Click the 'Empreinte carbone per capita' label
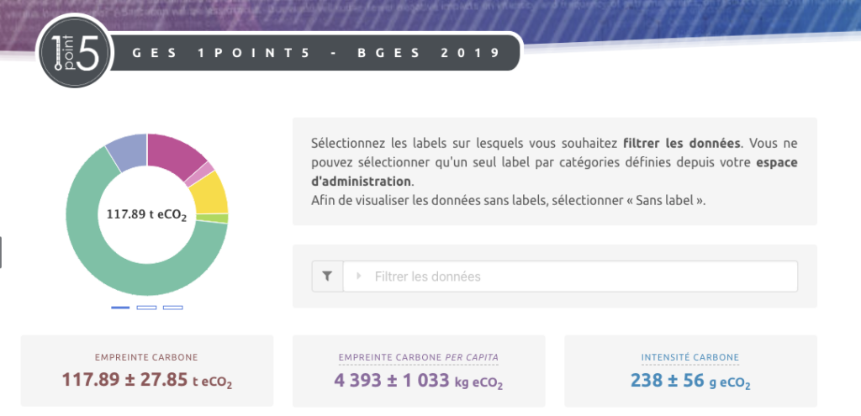The image size is (861, 416). click(x=418, y=357)
